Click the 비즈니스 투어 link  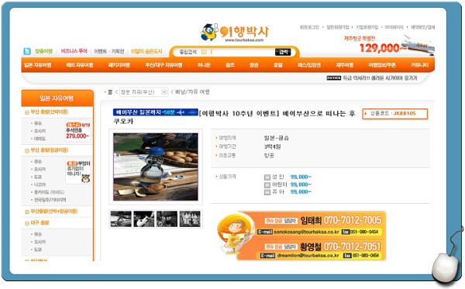click(74, 51)
